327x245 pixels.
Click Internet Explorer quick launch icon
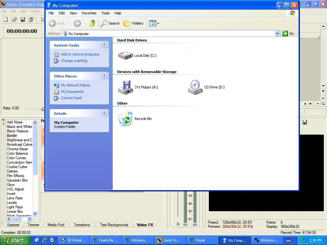[x=45, y=240]
